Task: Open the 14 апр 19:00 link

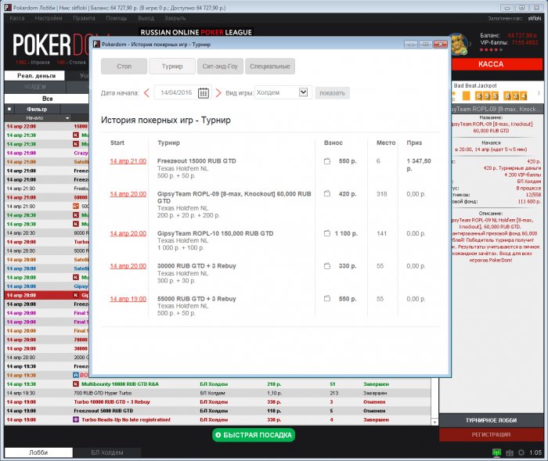Action: pos(128,299)
